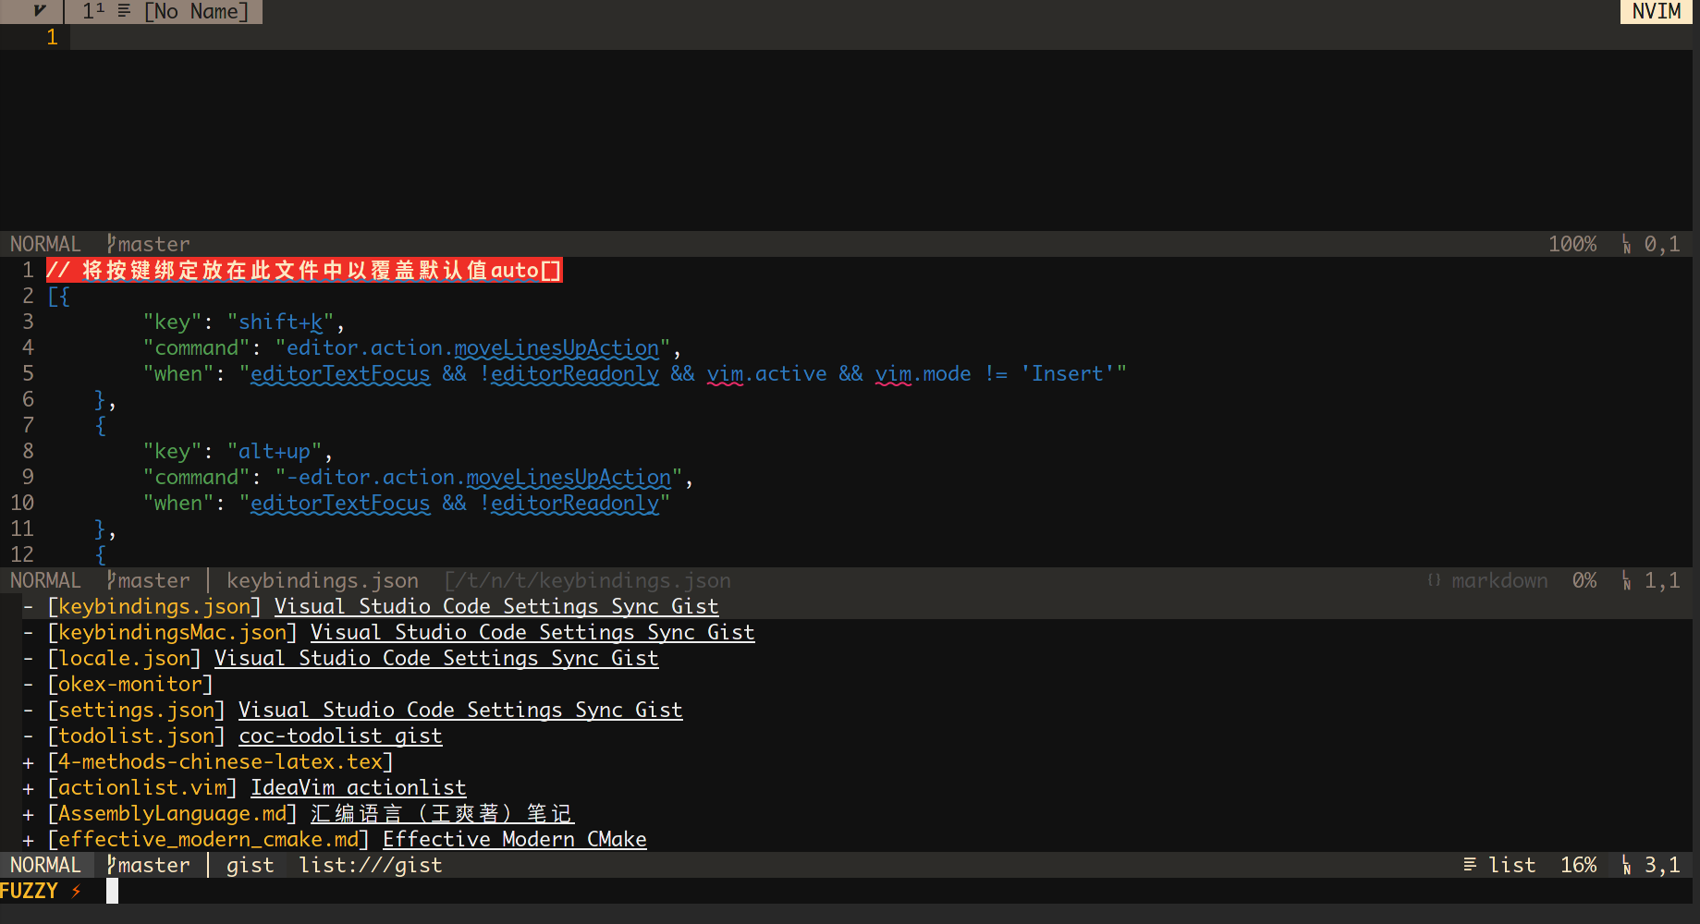This screenshot has width=1700, height=924.
Task: Click the gist buffer name in the statusline
Action: (x=251, y=865)
